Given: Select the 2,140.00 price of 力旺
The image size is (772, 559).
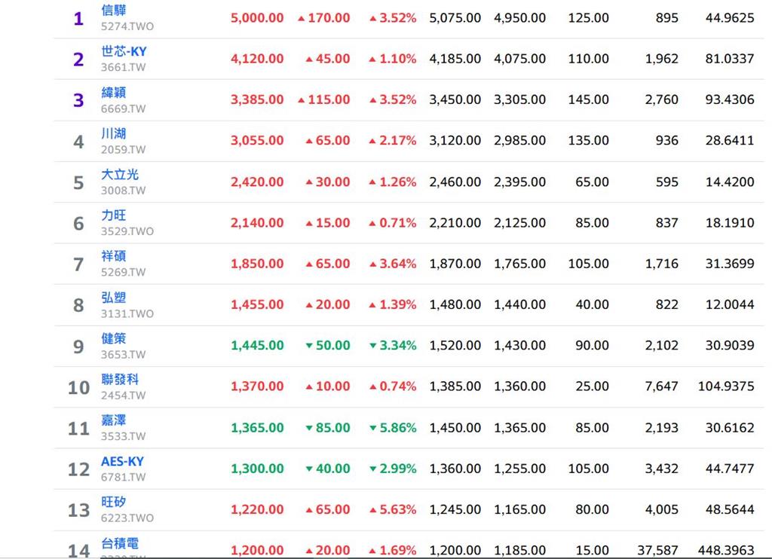Looking at the screenshot, I should coord(257,222).
